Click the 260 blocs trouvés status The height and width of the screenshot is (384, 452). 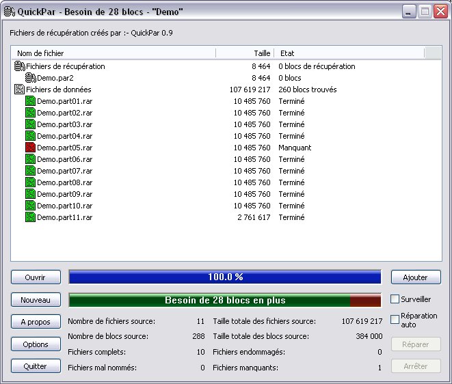(307, 90)
